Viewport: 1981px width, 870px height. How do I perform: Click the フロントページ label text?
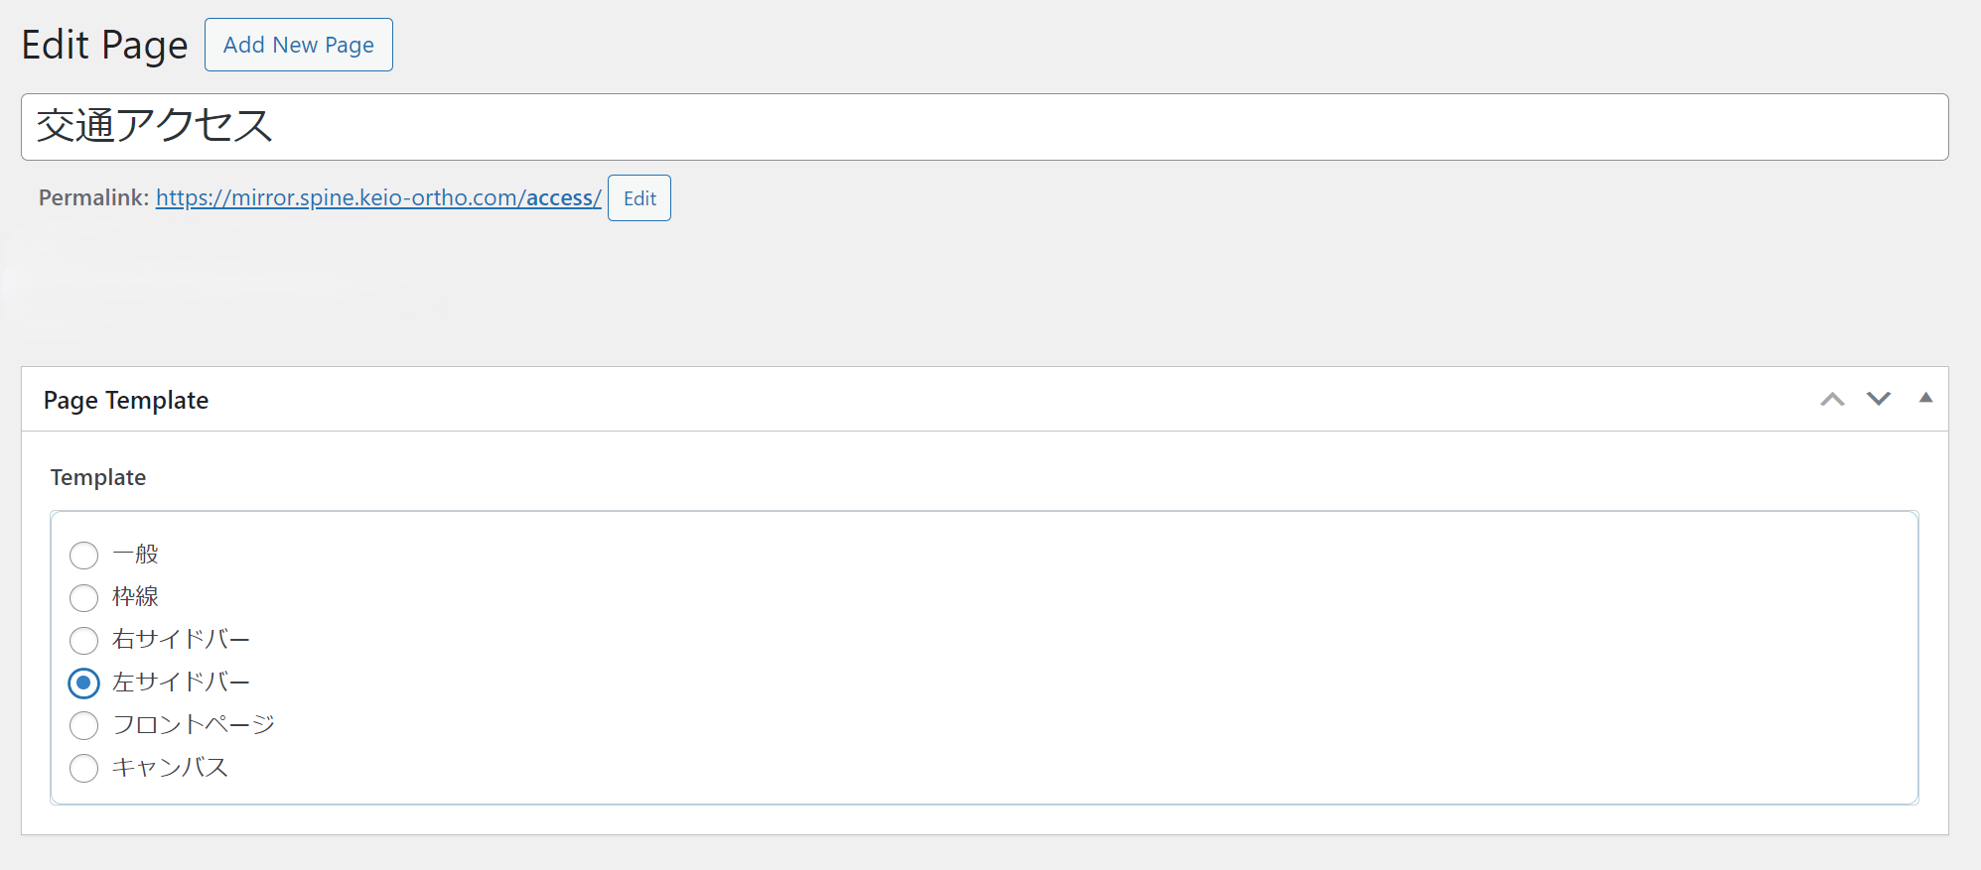click(x=194, y=724)
